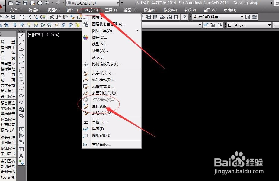279x181 pixels.
Task: Select the Arc draw tool
Action: 21,69
